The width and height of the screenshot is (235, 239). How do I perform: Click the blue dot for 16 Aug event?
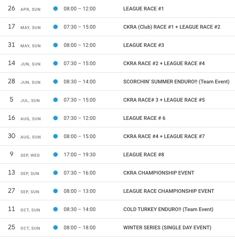click(55, 118)
